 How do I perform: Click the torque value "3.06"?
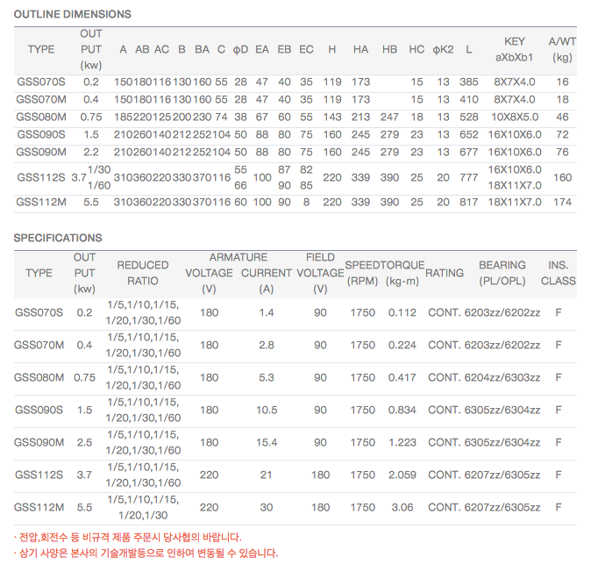402,507
